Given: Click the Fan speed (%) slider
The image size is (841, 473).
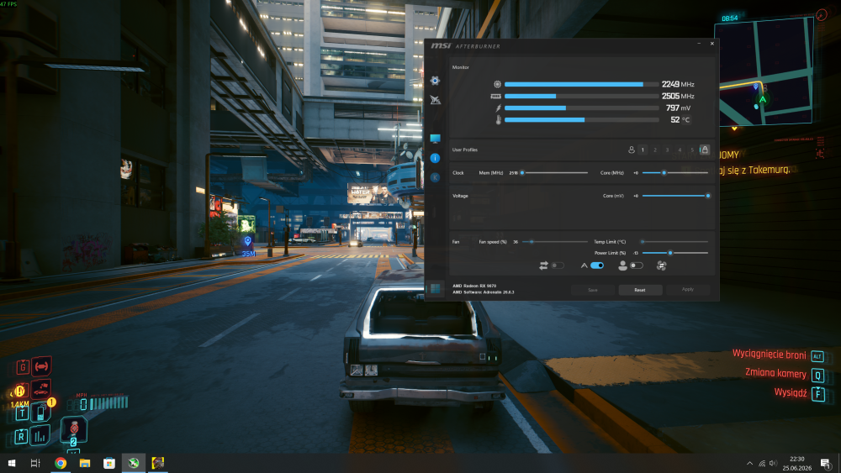Looking at the screenshot, I should 554,242.
